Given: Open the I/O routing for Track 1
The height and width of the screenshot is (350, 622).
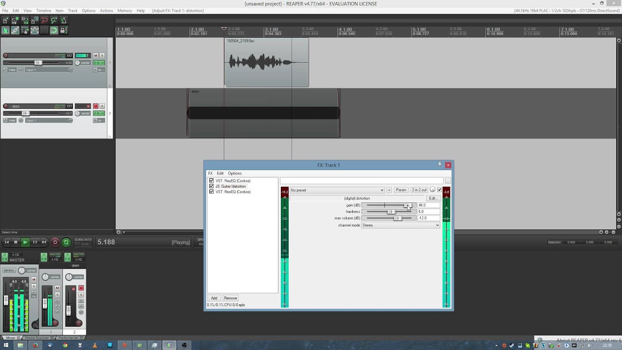Looking at the screenshot, I should (69, 55).
